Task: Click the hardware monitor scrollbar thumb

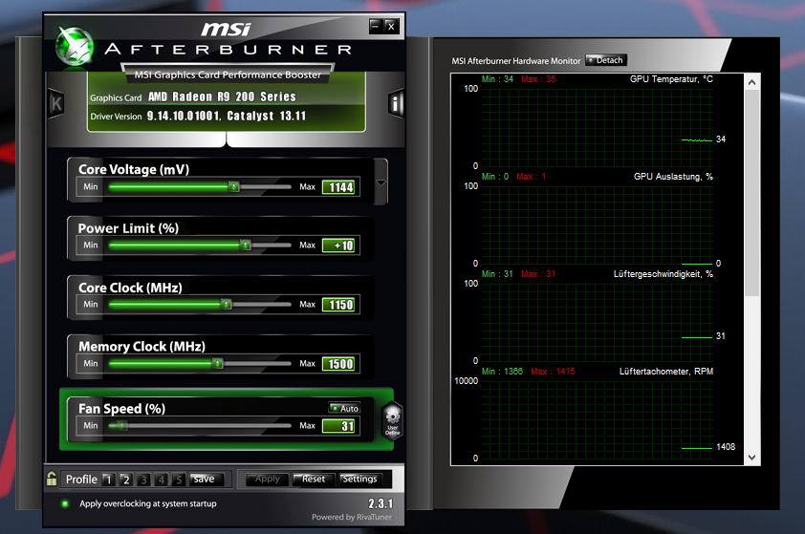Action: pos(751,193)
